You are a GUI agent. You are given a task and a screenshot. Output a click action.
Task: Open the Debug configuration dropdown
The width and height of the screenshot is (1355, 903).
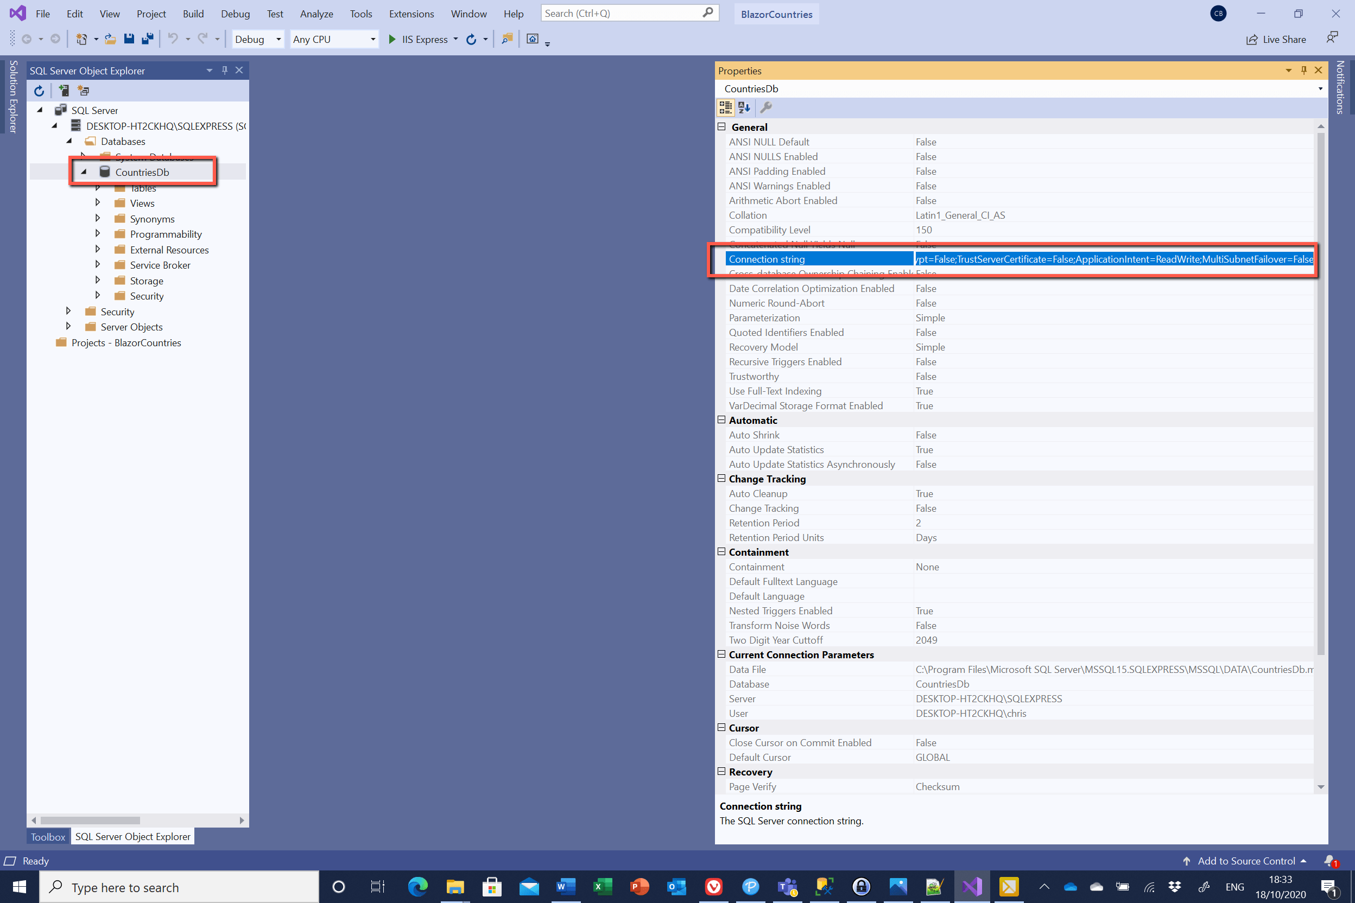point(258,39)
